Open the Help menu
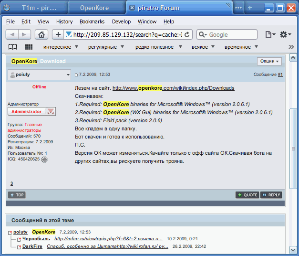Screen dimensions: 299x256 (169, 21)
